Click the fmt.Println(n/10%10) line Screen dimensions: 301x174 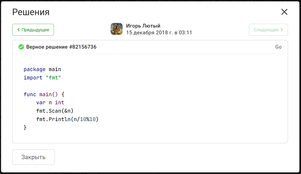[x=67, y=119]
